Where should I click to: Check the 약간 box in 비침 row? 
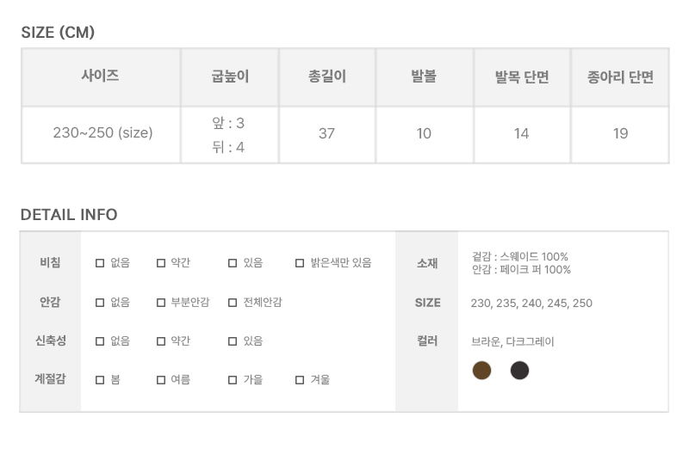point(161,263)
